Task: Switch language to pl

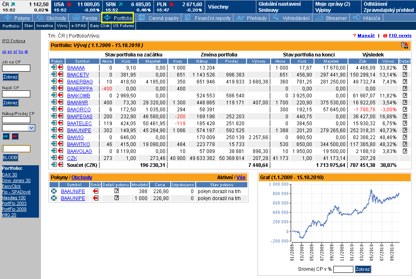Action: [15, 52]
